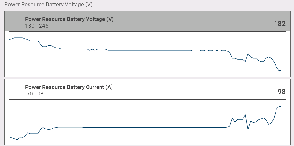The image size is (294, 146).
Task: Click the empty white square left of the current title
Action: point(15,89)
